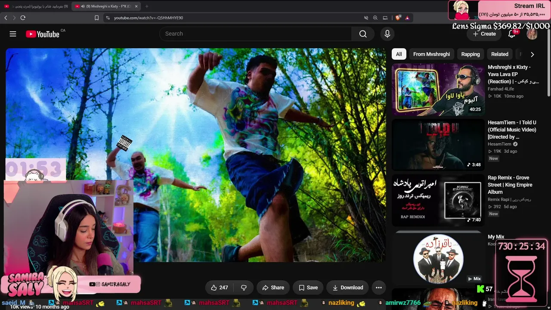
Task: Reload the page with the refresh icon
Action: tap(23, 18)
